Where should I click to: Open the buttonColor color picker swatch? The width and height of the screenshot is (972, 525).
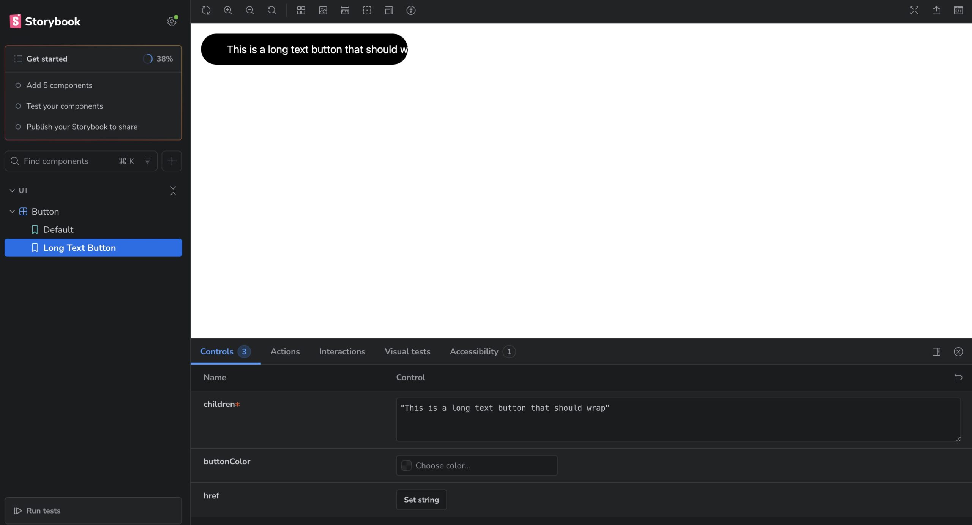(x=406, y=465)
